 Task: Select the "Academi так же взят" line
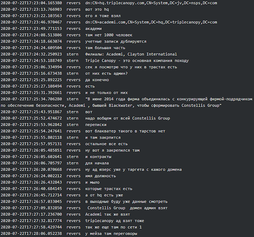[x=108, y=214]
